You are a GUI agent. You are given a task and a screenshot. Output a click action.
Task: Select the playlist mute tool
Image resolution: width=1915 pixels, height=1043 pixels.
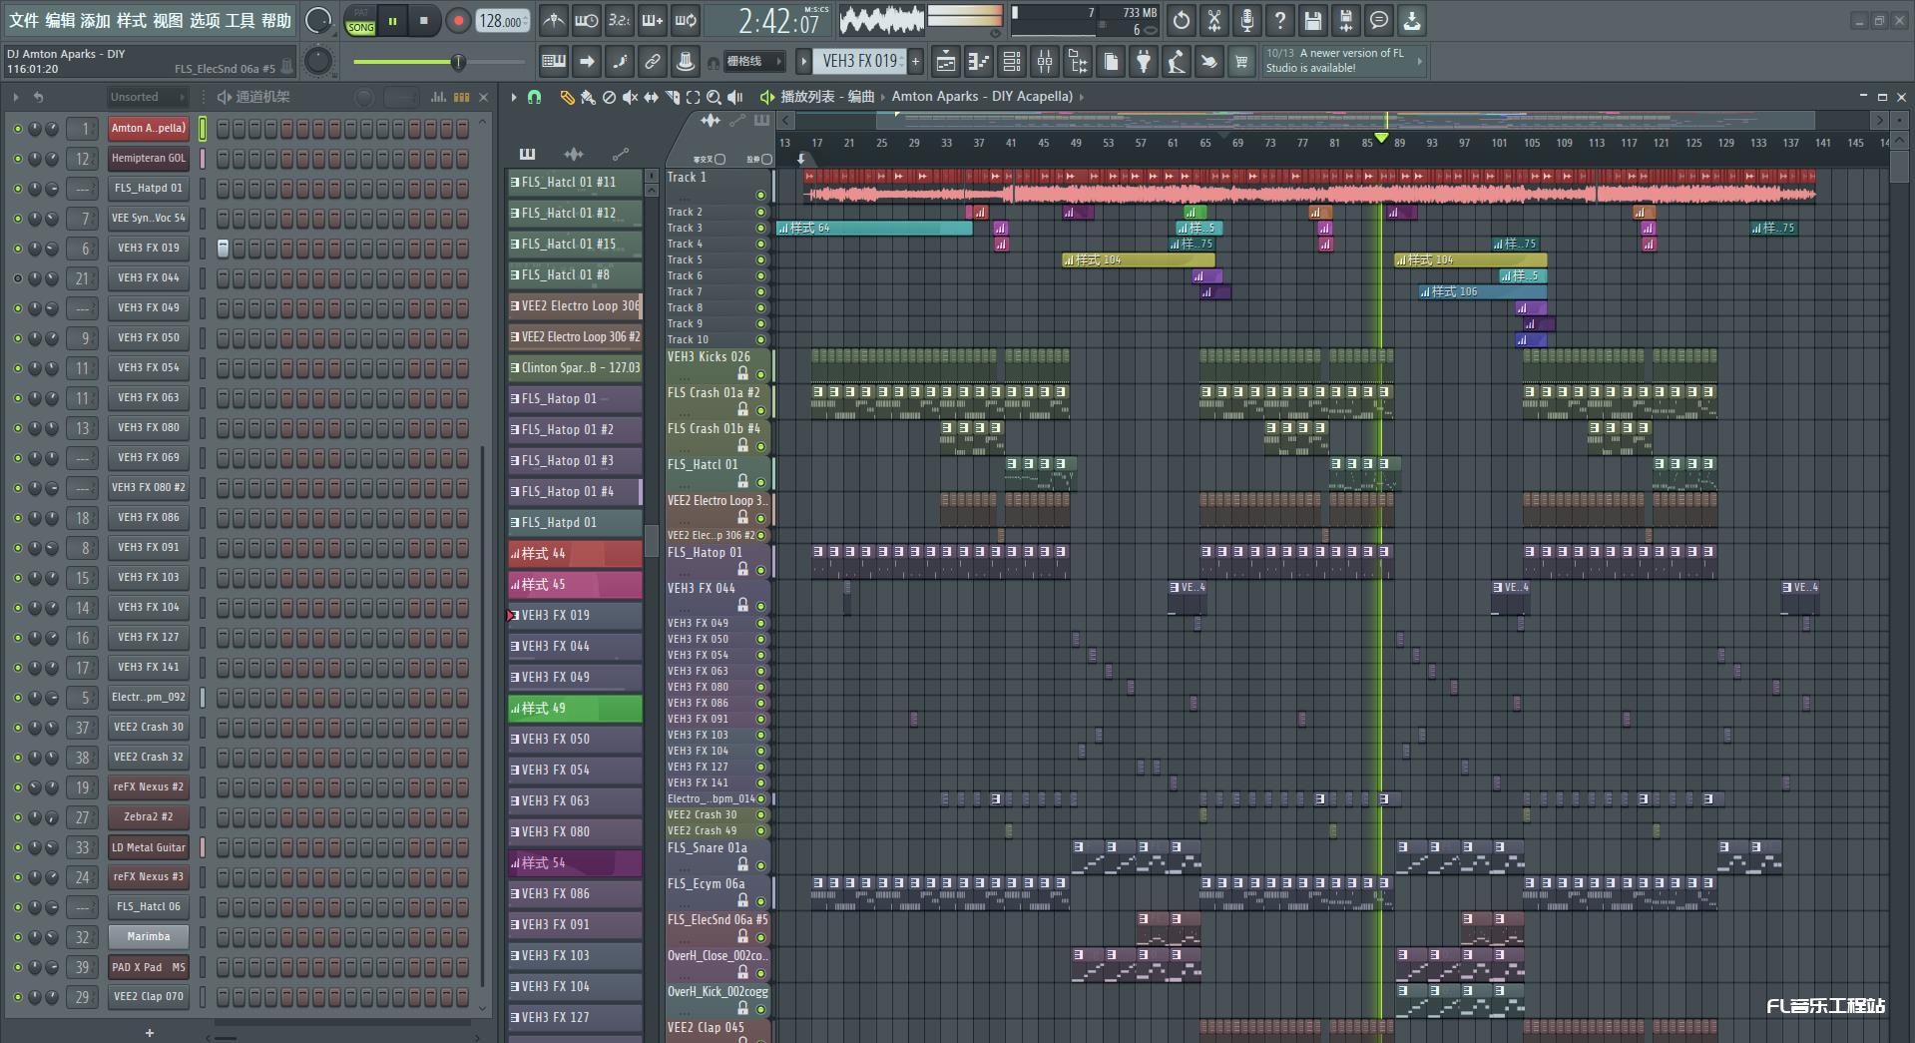tap(630, 97)
